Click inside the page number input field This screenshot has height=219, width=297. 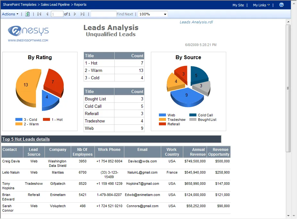pyautogui.click(x=58, y=14)
